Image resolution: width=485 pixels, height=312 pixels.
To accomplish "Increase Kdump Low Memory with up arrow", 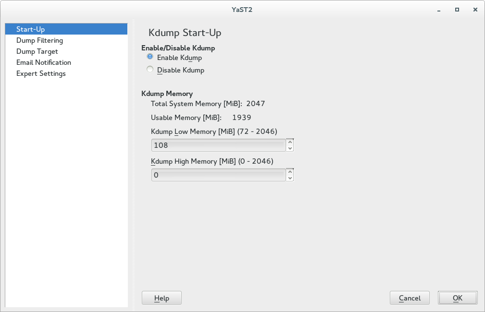I will click(289, 142).
